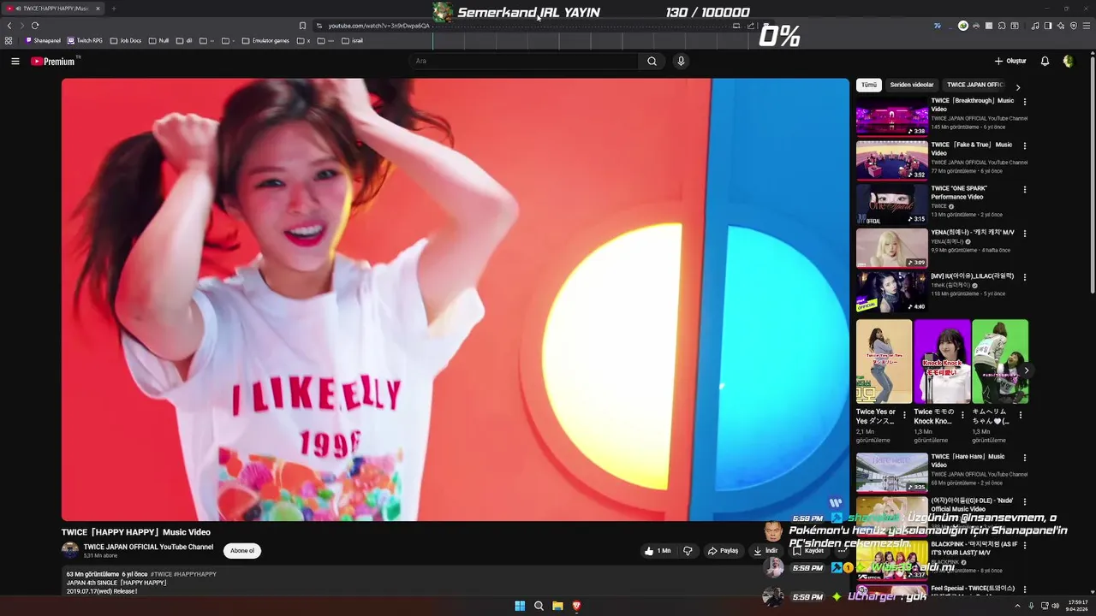
Task: Open the dil bookmark folder
Action: click(x=184, y=40)
